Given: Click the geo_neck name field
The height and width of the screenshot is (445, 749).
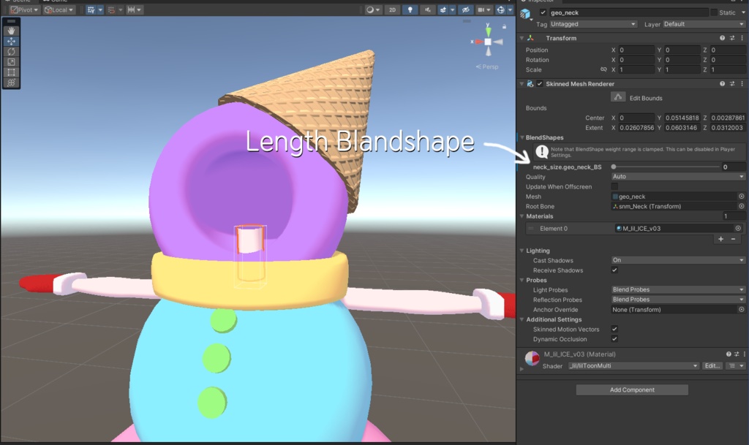Looking at the screenshot, I should tap(628, 12).
